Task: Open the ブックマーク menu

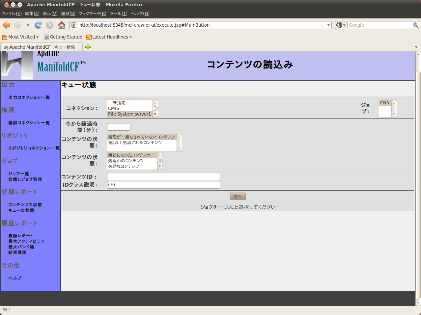Action: click(92, 13)
